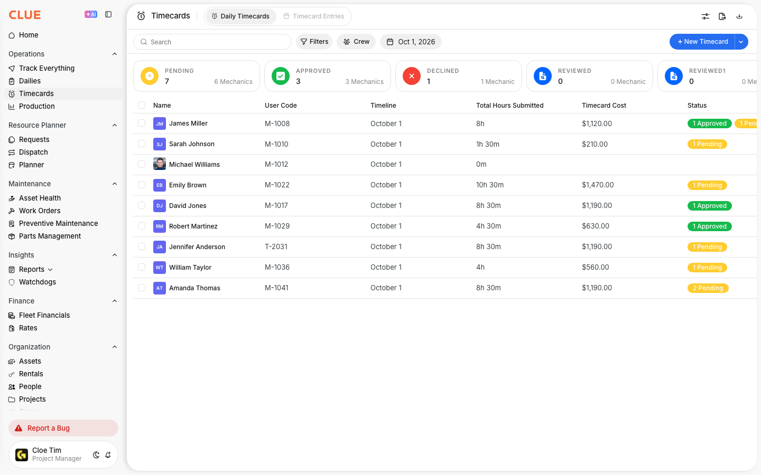This screenshot has width=761, height=475.
Task: Check the Amanda Thomas row checkbox
Action: click(142, 288)
